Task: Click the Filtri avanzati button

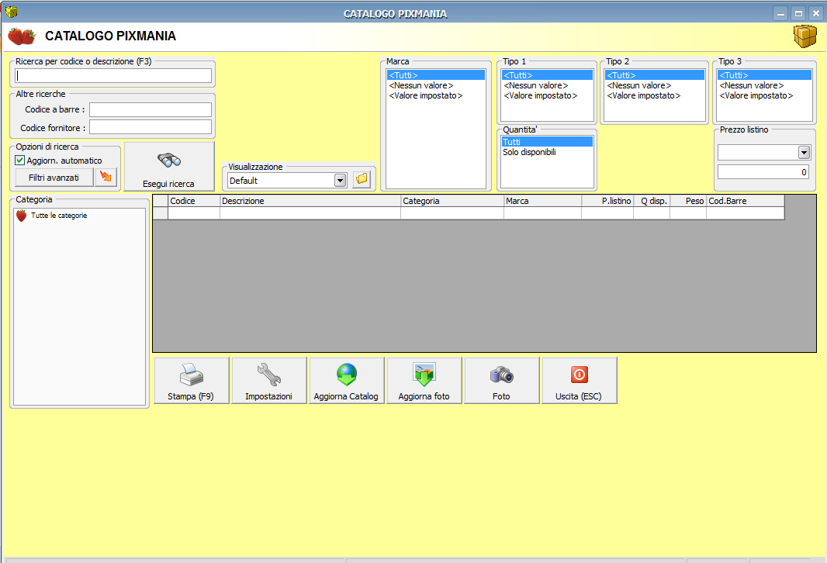Action: click(54, 178)
